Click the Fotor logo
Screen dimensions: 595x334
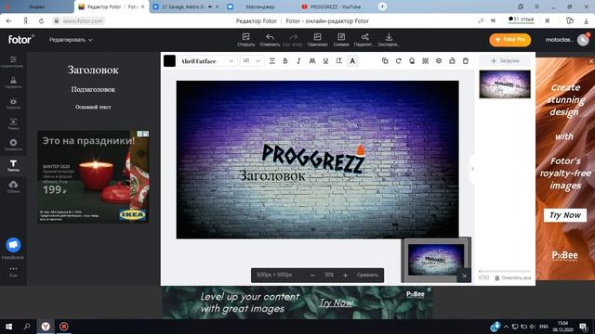pos(21,39)
